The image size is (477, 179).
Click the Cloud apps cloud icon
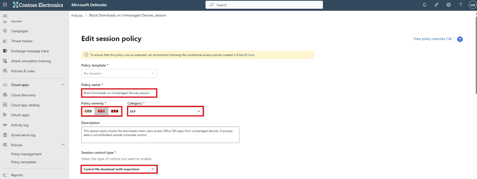[5, 85]
